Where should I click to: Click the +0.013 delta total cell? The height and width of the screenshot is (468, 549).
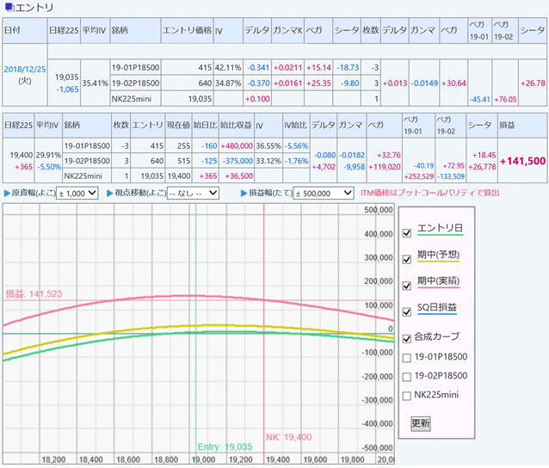(395, 83)
